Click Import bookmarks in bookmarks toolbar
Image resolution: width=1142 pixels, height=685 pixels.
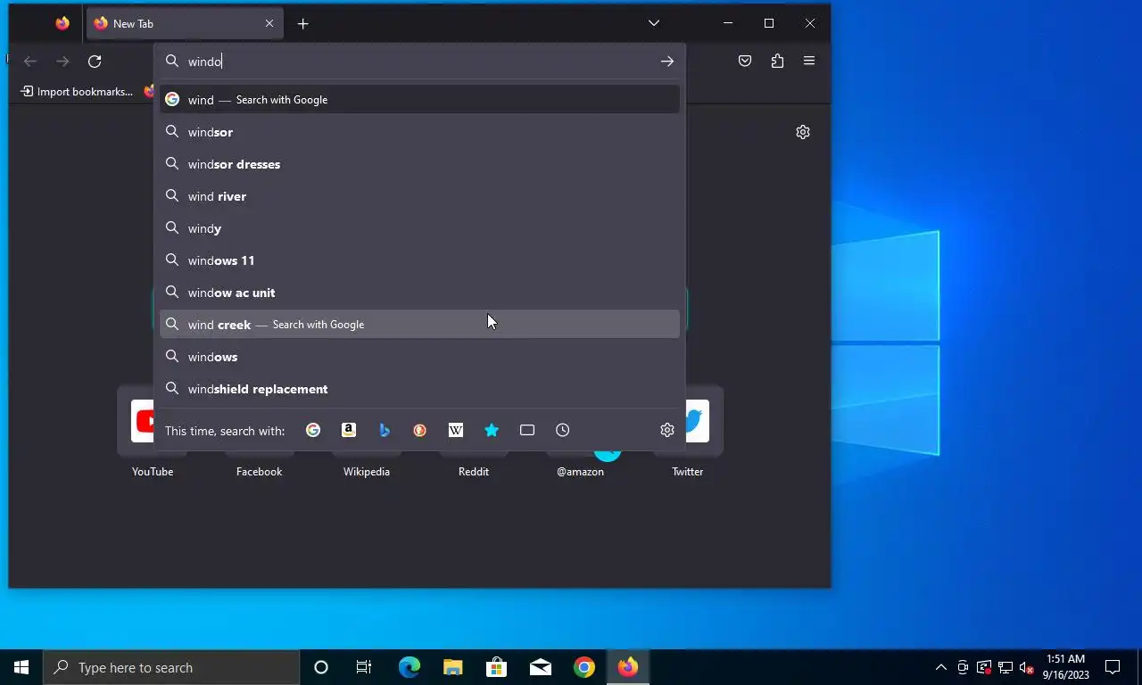click(x=77, y=92)
